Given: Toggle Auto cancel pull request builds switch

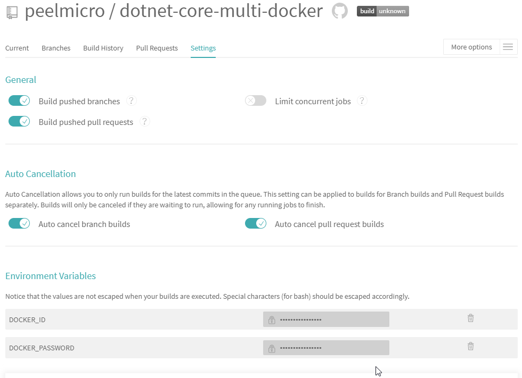Looking at the screenshot, I should click(x=256, y=223).
